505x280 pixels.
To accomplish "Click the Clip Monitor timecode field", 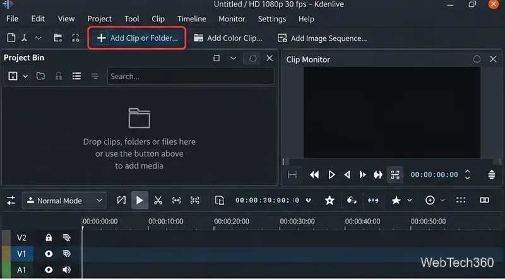I will 434,175.
